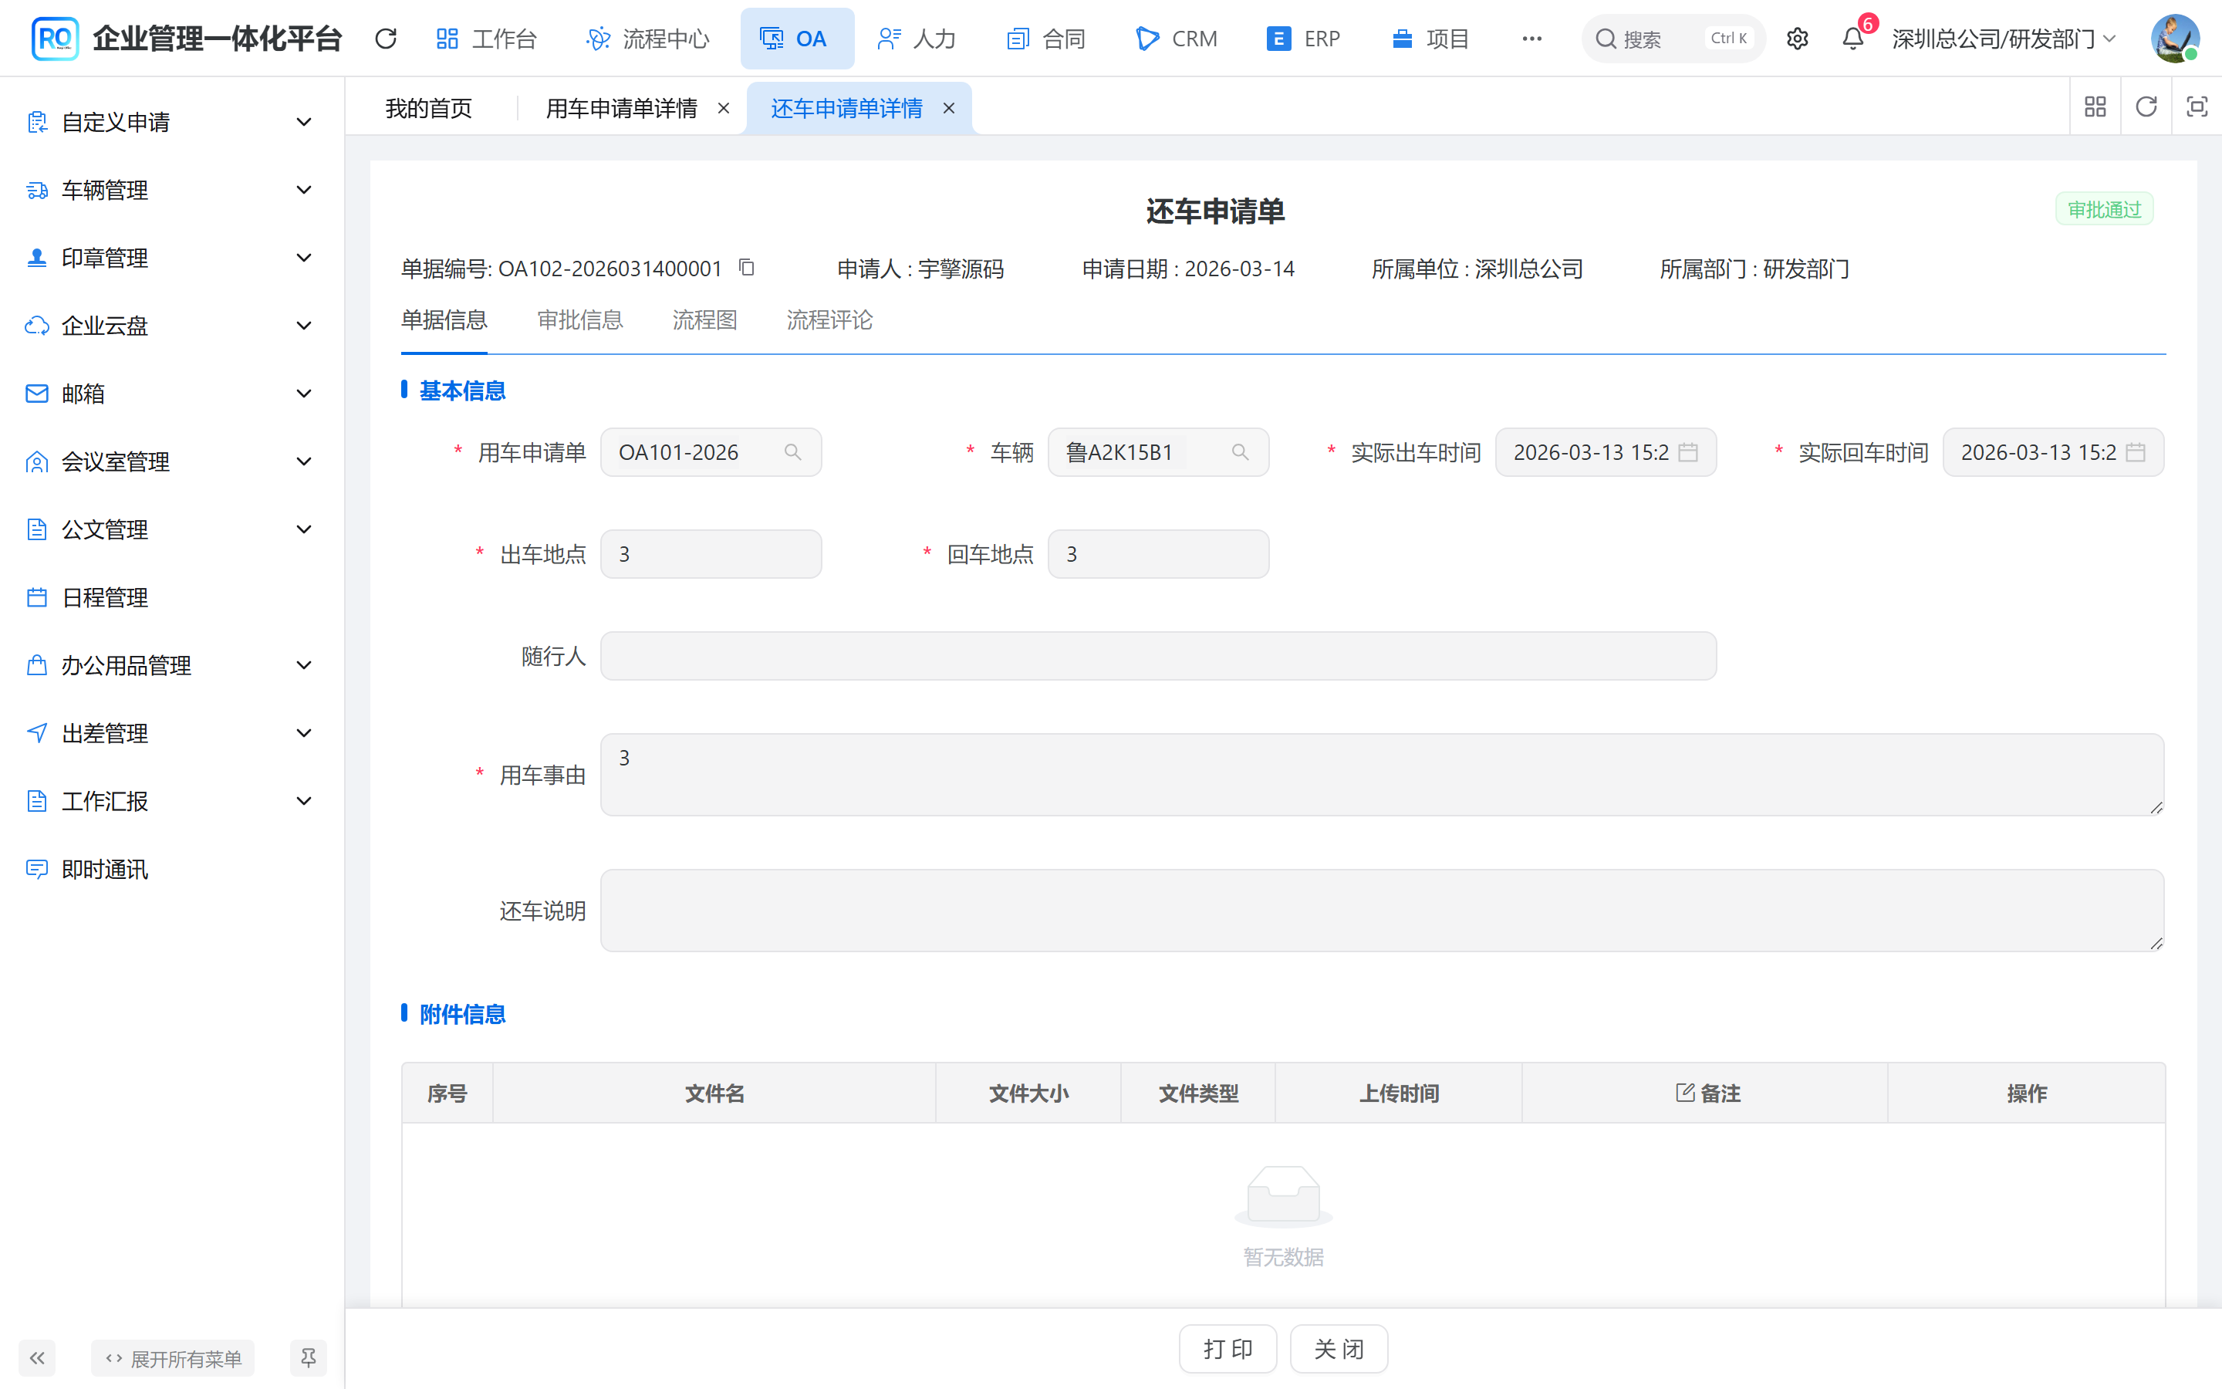Toggle the fullscreen content icon

tap(2197, 107)
